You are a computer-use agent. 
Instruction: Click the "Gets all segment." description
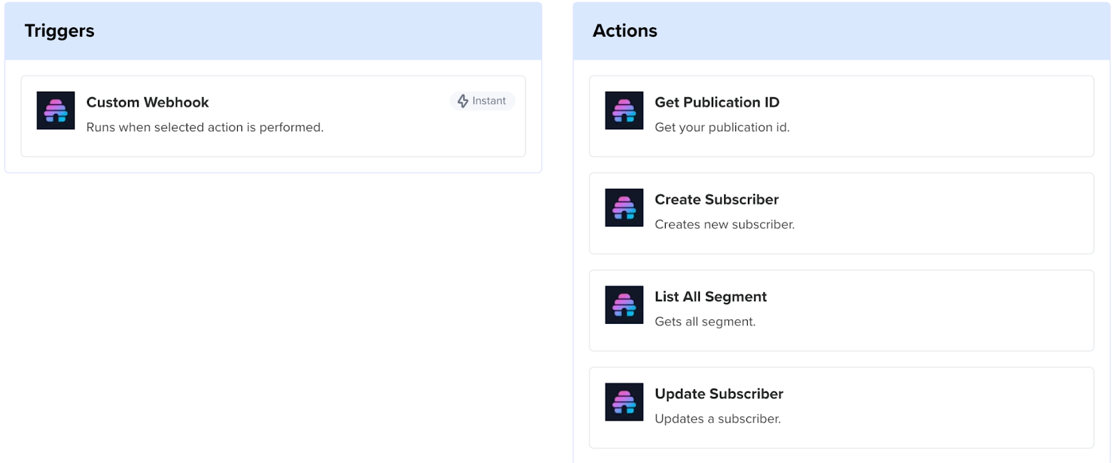(705, 322)
